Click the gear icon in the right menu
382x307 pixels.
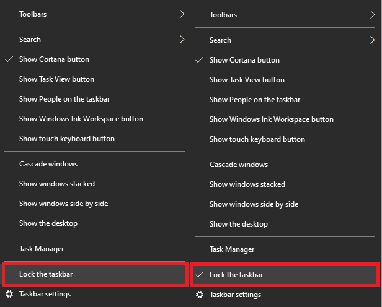coord(199,295)
